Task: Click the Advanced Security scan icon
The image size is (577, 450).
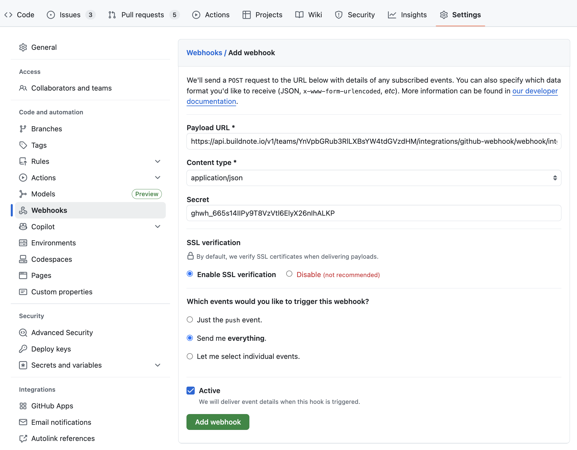Action: tap(23, 333)
